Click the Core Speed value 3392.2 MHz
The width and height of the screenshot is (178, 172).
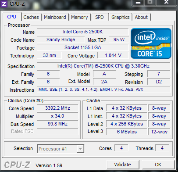pos(57,108)
